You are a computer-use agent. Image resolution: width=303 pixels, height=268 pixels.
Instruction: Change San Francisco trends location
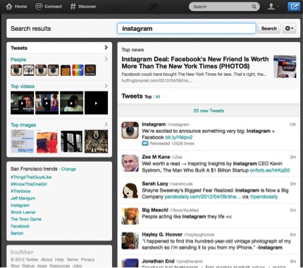coord(68,169)
